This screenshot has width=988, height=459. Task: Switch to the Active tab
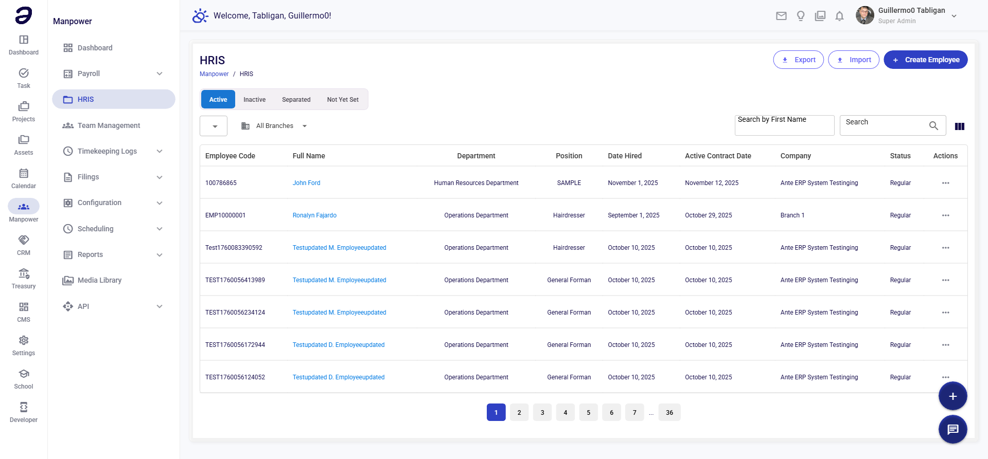(218, 100)
